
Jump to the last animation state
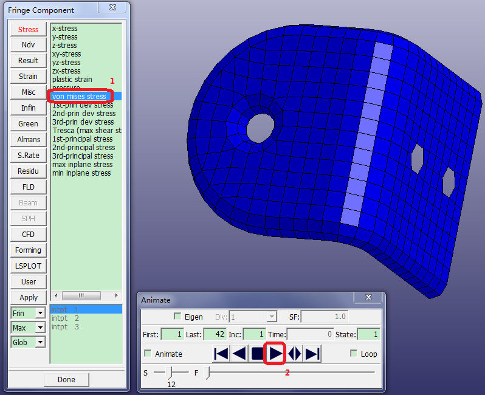[x=312, y=354]
